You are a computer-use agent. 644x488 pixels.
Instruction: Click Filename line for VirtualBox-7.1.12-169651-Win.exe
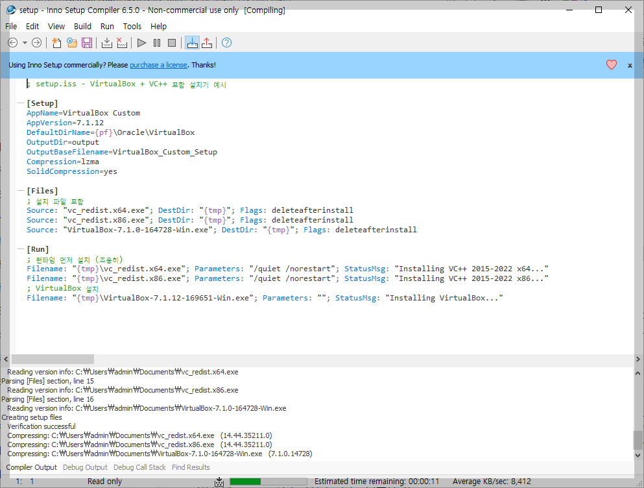point(265,298)
